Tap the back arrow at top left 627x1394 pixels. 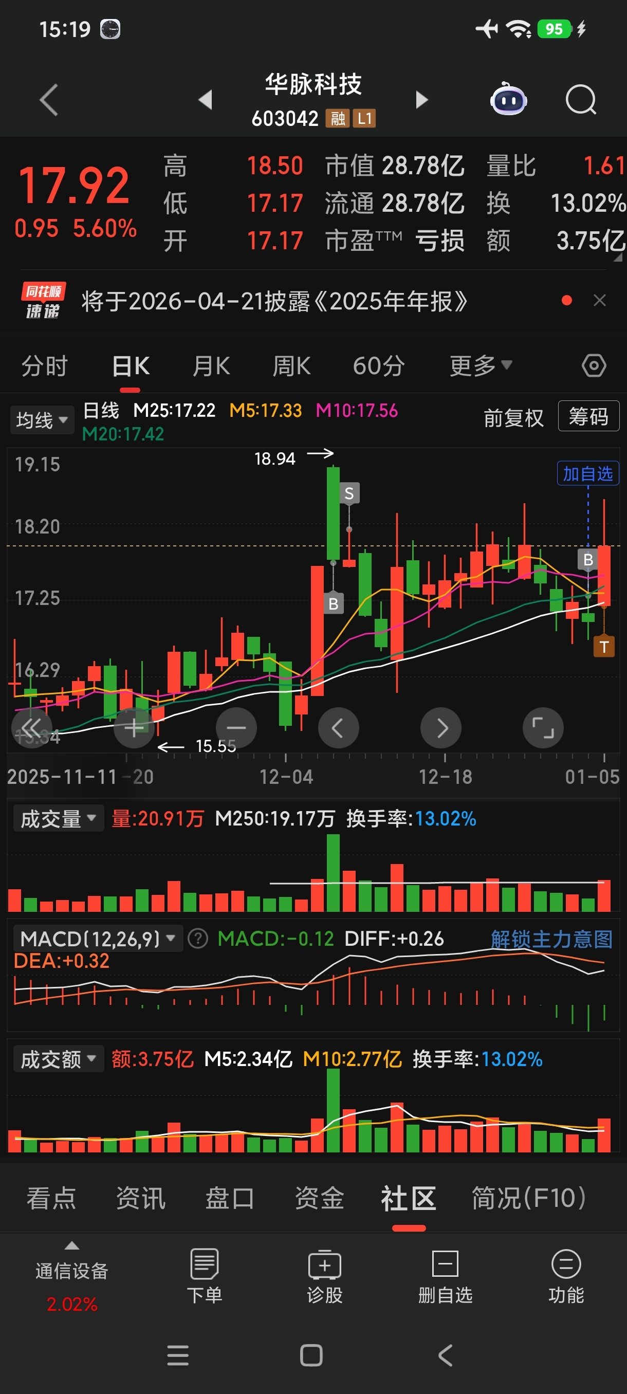pyautogui.click(x=49, y=100)
